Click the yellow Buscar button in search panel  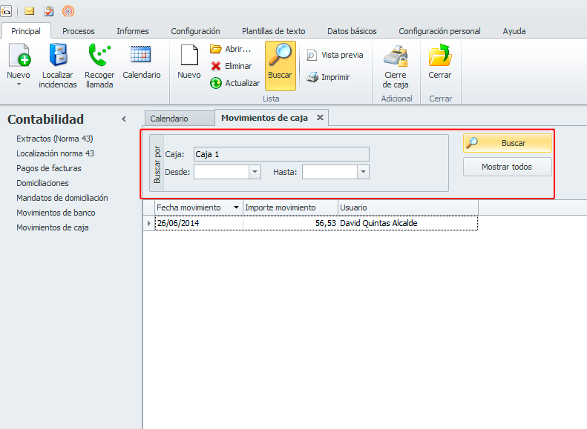[508, 143]
